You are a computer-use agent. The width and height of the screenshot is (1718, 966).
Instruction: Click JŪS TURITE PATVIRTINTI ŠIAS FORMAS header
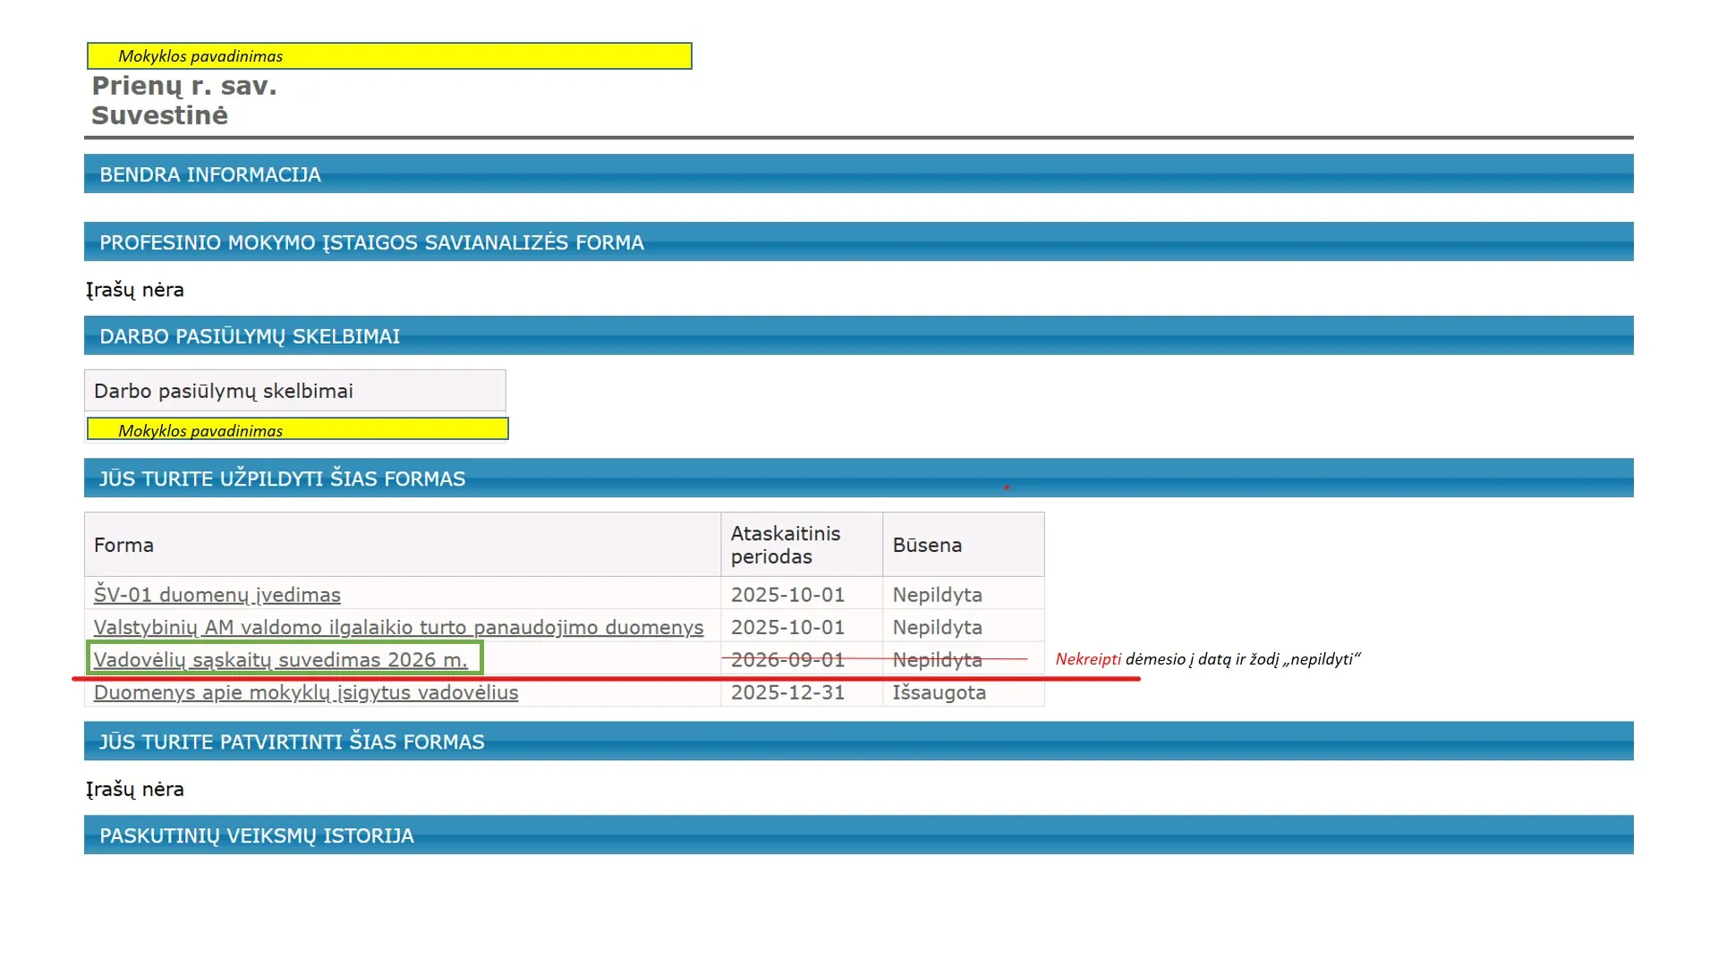click(292, 741)
